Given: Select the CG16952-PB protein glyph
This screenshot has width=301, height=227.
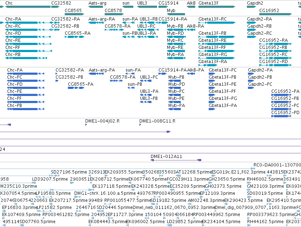Looking at the screenshot, I should tap(282, 102).
